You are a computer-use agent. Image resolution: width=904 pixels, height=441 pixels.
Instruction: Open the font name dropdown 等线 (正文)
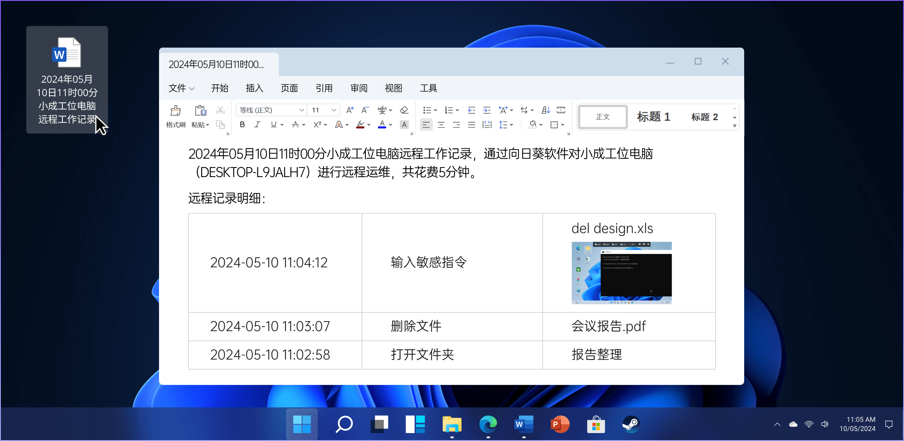click(x=301, y=110)
